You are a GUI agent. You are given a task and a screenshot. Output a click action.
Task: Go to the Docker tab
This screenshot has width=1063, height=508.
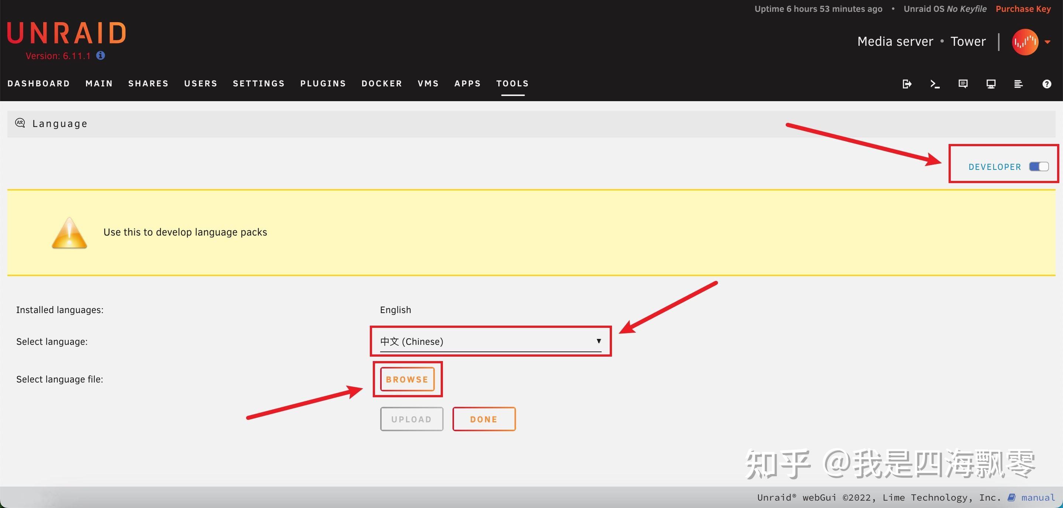coord(382,83)
